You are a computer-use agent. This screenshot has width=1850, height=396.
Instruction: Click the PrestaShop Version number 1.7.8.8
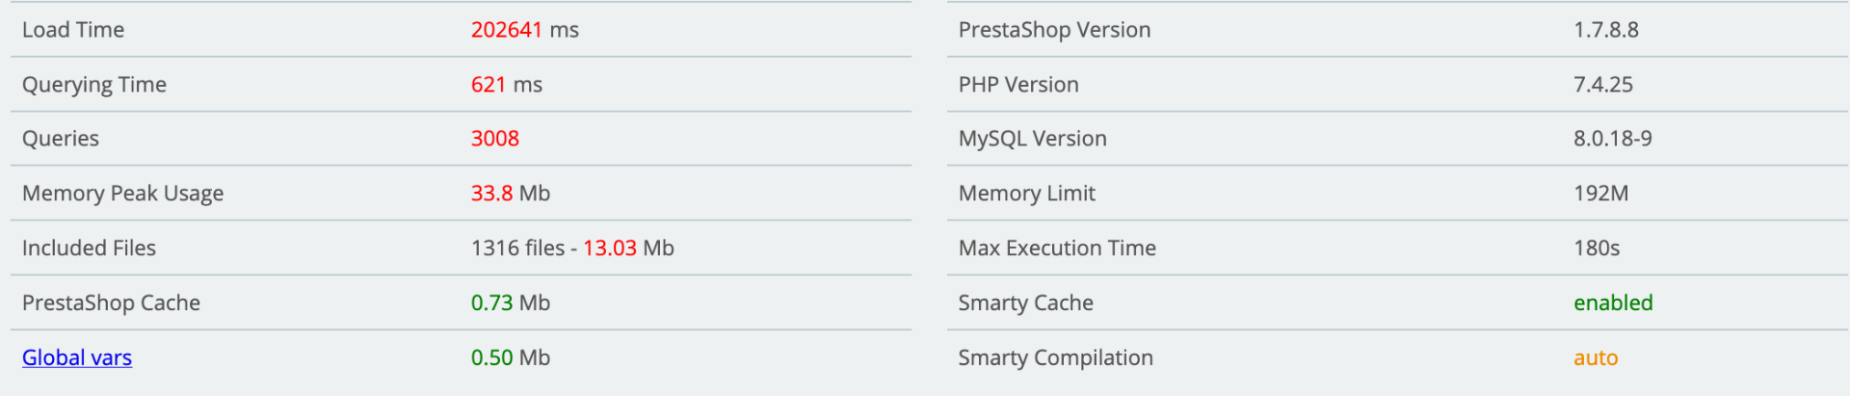click(x=1605, y=30)
